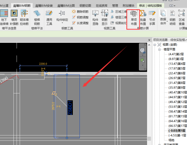Collapse the 楼层平面 tree node
The width and height of the screenshot is (187, 145).
click(160, 49)
